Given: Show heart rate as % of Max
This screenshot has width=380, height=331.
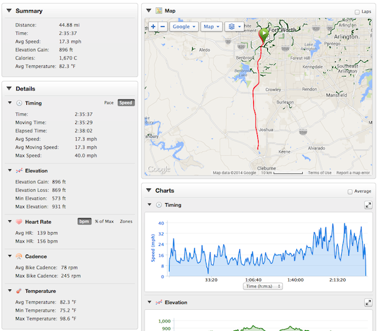Looking at the screenshot, I should (x=104, y=222).
